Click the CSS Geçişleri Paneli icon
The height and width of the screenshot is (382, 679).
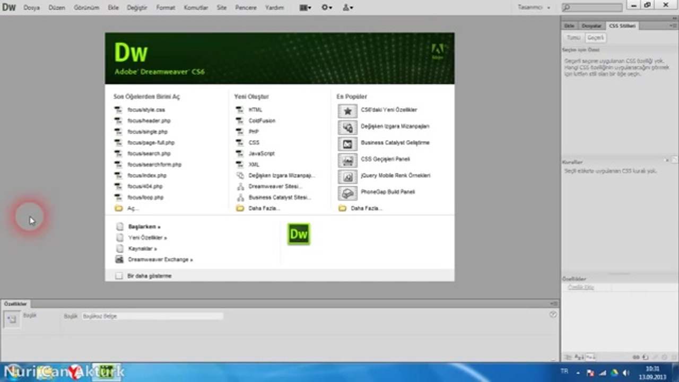click(x=347, y=160)
